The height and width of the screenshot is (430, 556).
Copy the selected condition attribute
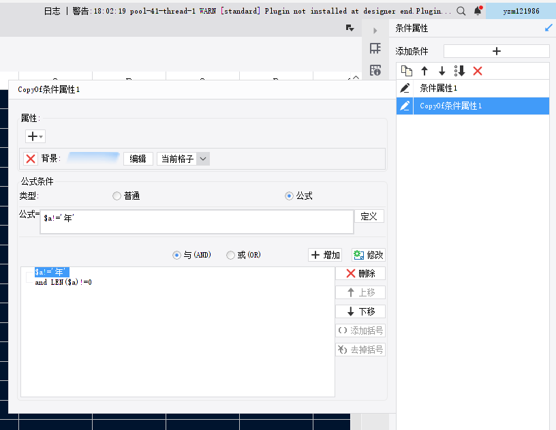[x=407, y=71]
